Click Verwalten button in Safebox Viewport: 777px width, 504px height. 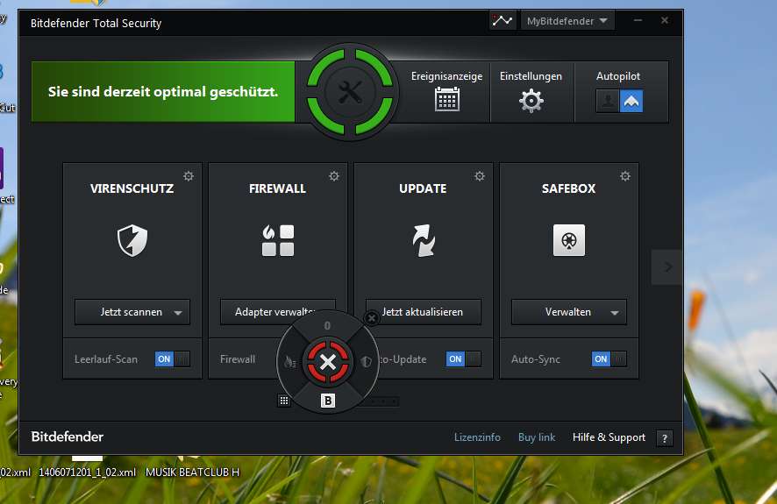click(568, 312)
